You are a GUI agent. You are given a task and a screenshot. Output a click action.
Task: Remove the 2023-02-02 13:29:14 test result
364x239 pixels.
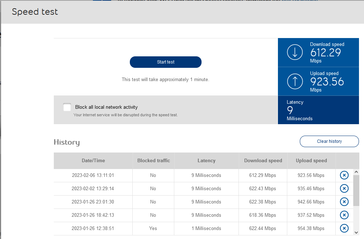click(x=344, y=188)
